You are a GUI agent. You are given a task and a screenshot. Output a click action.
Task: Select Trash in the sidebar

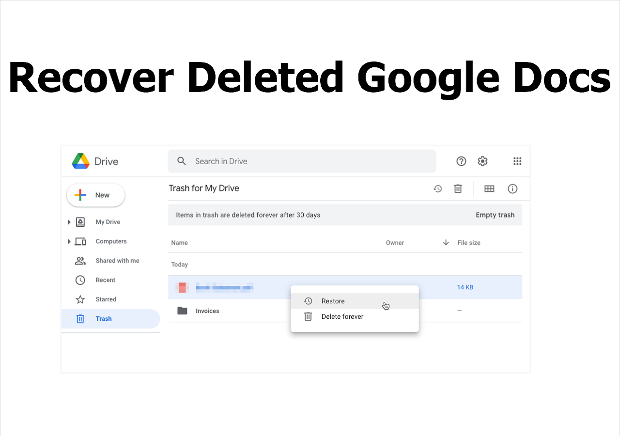pyautogui.click(x=110, y=319)
